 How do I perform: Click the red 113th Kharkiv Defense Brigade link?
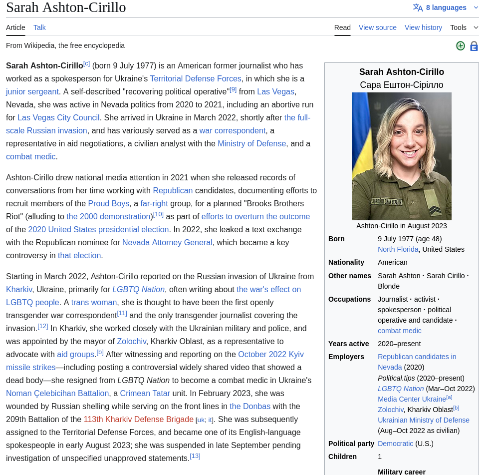click(138, 419)
